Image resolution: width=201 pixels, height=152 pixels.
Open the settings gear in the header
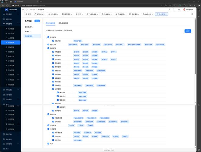pos(179,9)
